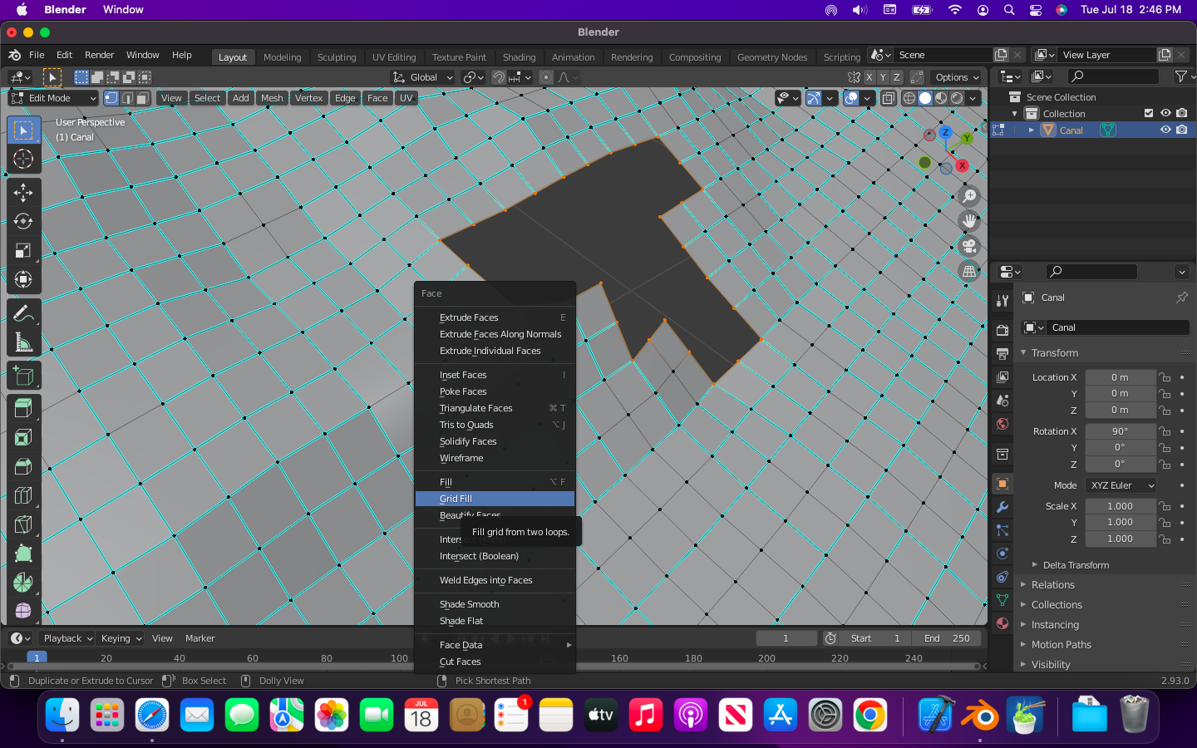Open the Particles properties tab
Screen dimensions: 1197x748
1002,530
